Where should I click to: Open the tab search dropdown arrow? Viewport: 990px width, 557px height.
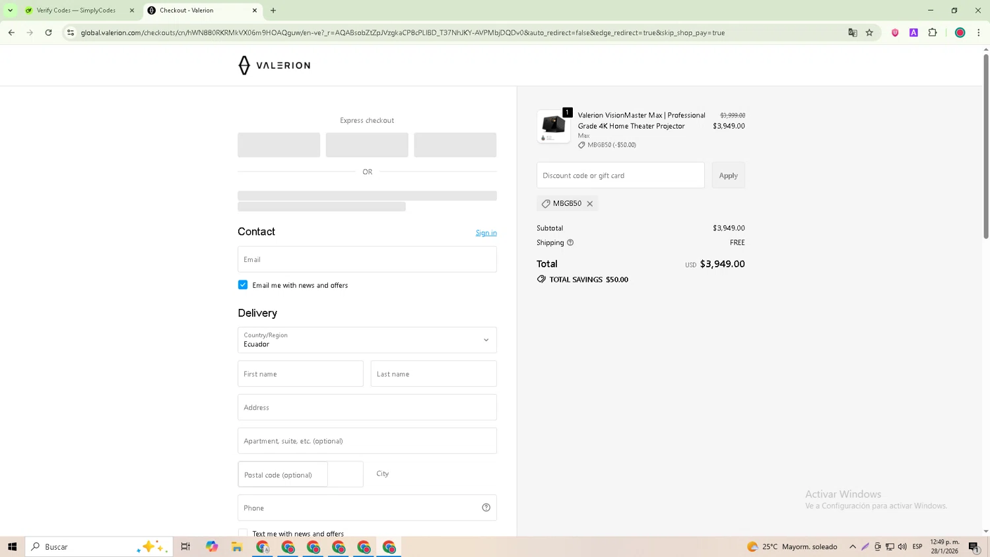coord(10,11)
